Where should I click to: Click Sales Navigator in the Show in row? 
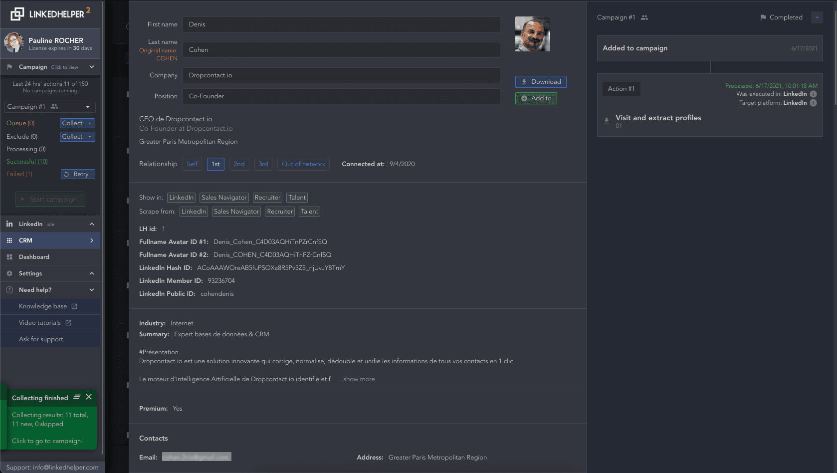224,198
